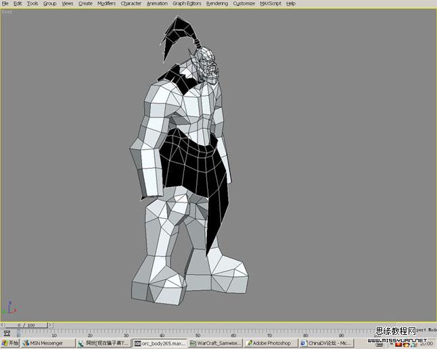Open the Group menu
This screenshot has width=437, height=349.
(x=50, y=3)
